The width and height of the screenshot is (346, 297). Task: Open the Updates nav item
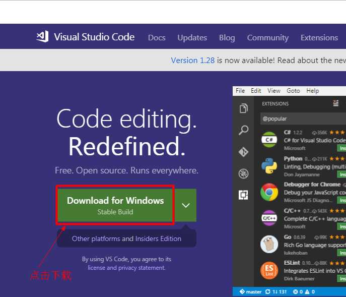pos(192,38)
